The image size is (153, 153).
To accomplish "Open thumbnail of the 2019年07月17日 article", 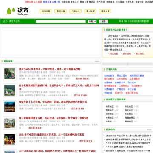I will point(10,90).
